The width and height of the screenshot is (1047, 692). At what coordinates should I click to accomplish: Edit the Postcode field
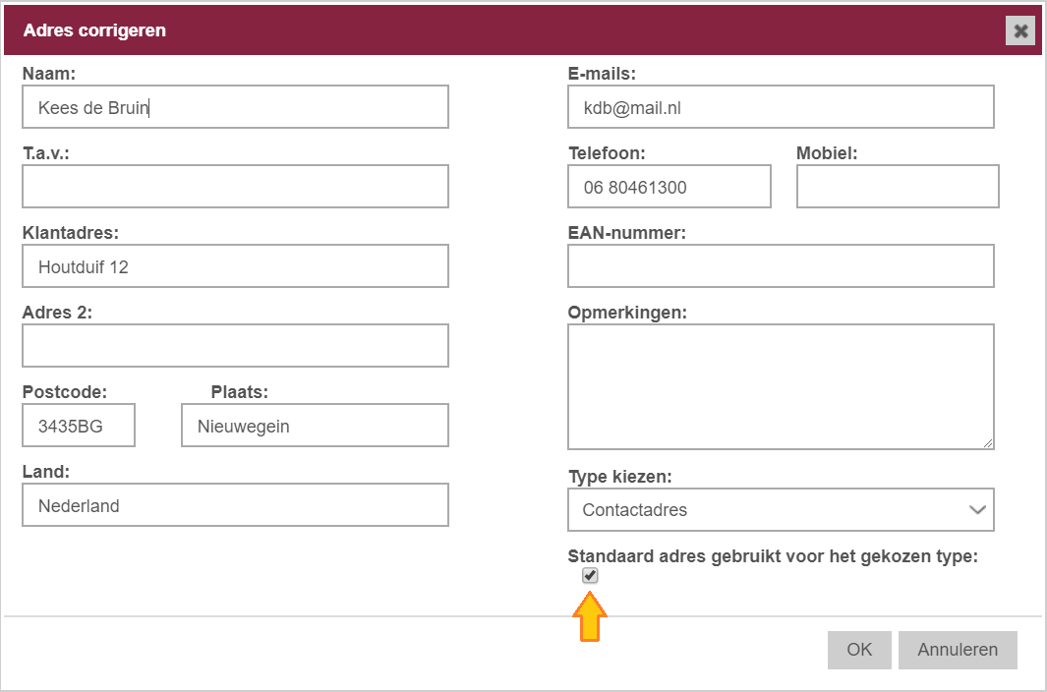79,426
